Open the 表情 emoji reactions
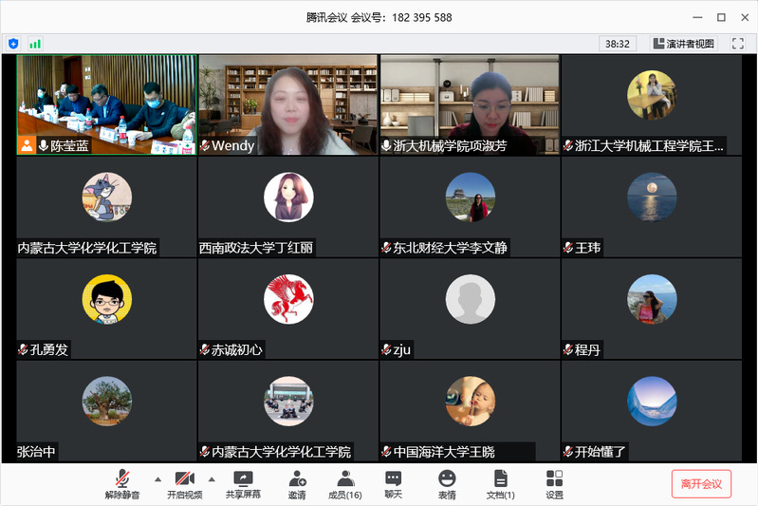The image size is (758, 506). point(447,483)
